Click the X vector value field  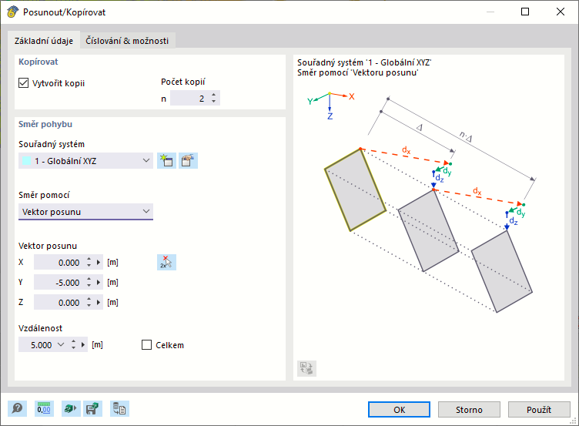(x=59, y=263)
